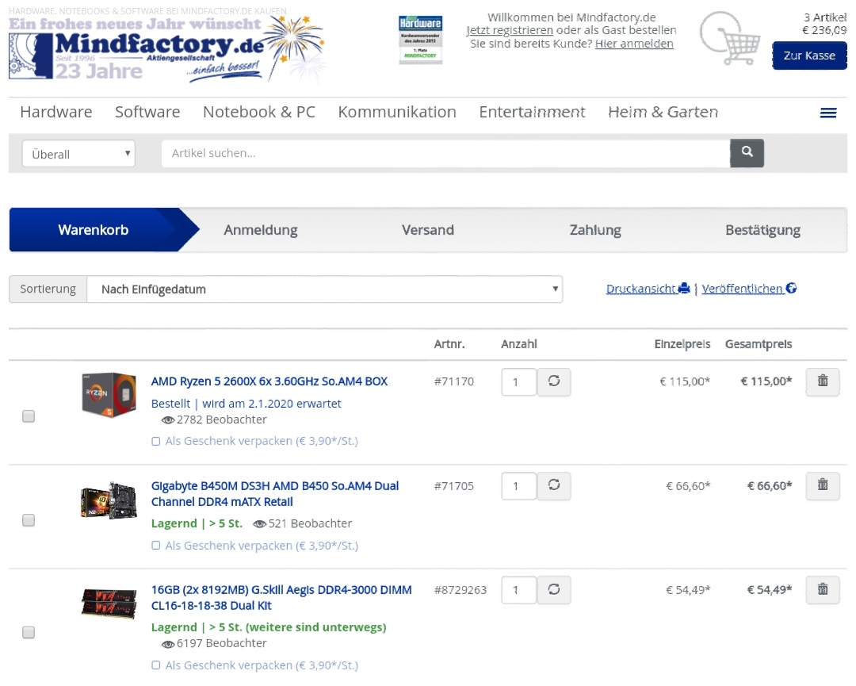Refresh quantity for Gigabyte B450M DS3H
Image resolution: width=856 pixels, height=686 pixels.
click(x=553, y=485)
